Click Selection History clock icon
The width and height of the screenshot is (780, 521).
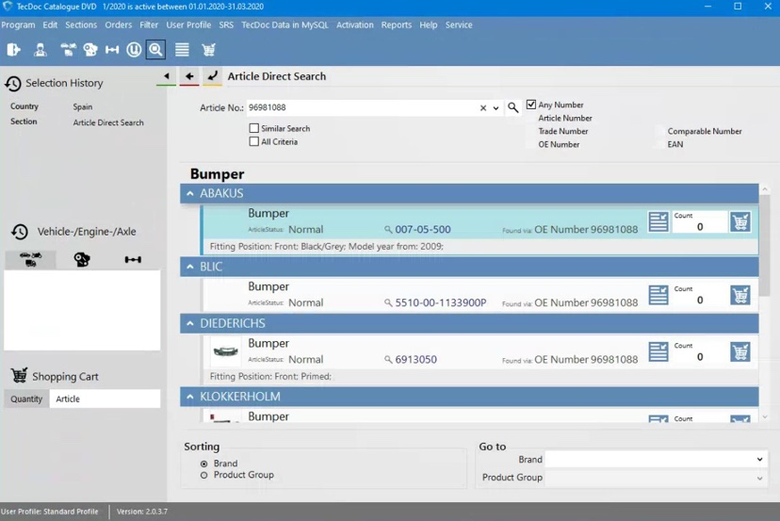click(x=13, y=83)
